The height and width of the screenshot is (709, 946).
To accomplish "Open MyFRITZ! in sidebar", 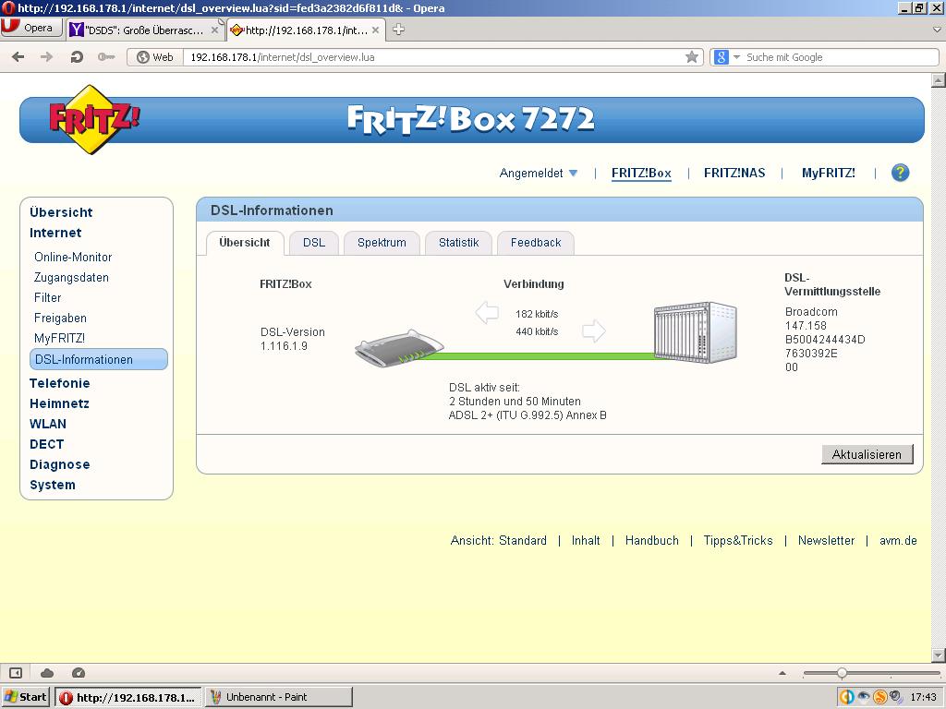I will [x=59, y=338].
